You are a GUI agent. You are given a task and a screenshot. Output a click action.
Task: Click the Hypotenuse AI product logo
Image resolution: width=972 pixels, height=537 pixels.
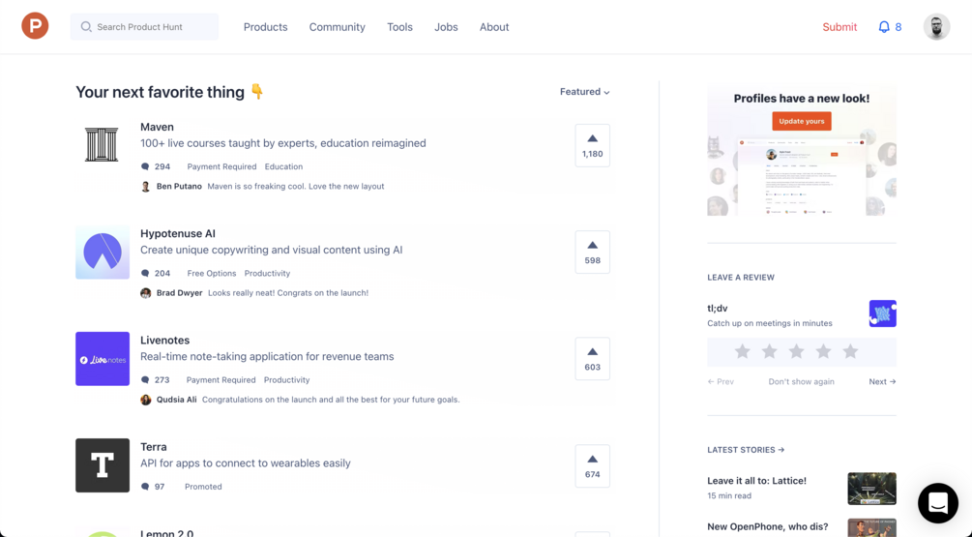coord(102,253)
